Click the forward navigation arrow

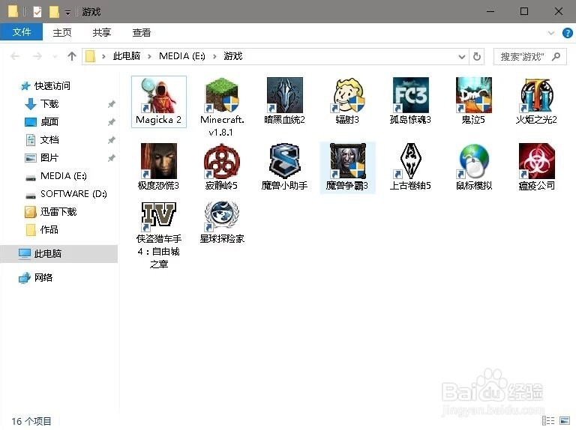point(37,56)
